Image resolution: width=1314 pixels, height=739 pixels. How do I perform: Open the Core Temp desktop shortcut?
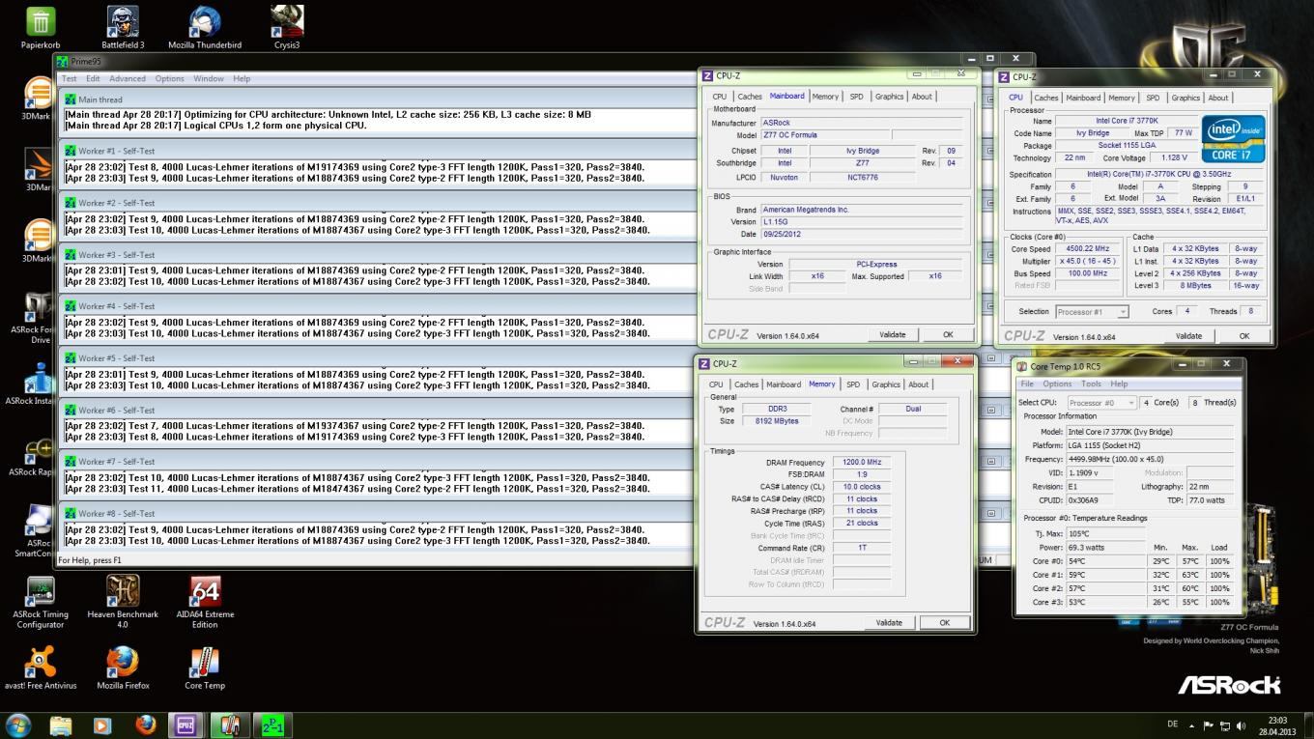click(x=205, y=668)
